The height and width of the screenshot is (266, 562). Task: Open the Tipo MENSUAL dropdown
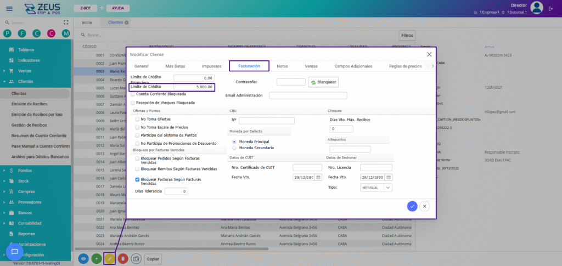tap(376, 188)
